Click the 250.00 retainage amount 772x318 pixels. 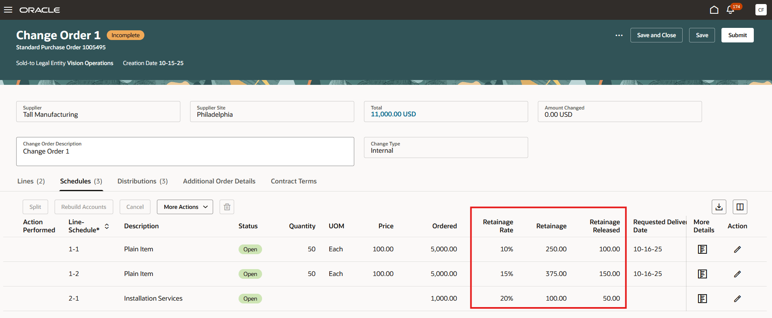[x=556, y=249]
